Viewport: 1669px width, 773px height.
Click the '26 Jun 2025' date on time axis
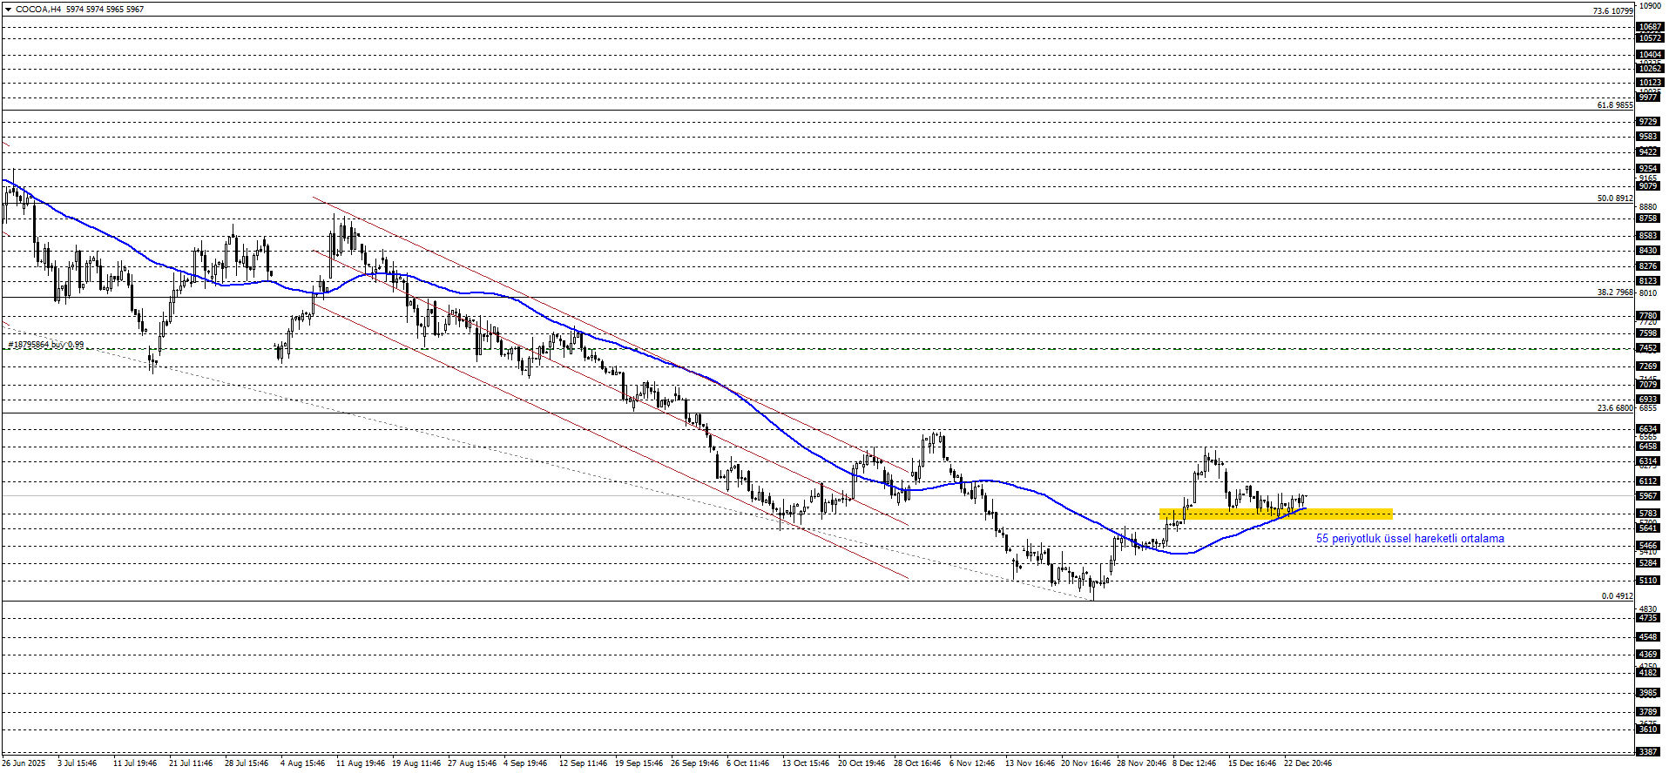pyautogui.click(x=24, y=763)
